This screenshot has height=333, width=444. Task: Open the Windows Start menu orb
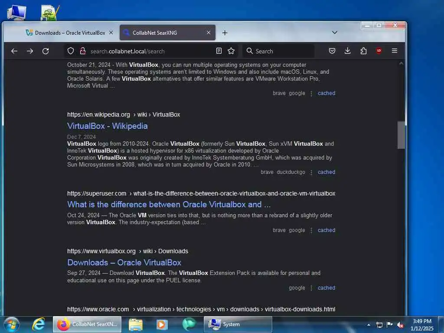tap(12, 324)
